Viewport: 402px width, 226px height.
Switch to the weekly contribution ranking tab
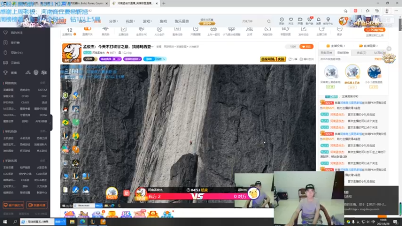343,53
